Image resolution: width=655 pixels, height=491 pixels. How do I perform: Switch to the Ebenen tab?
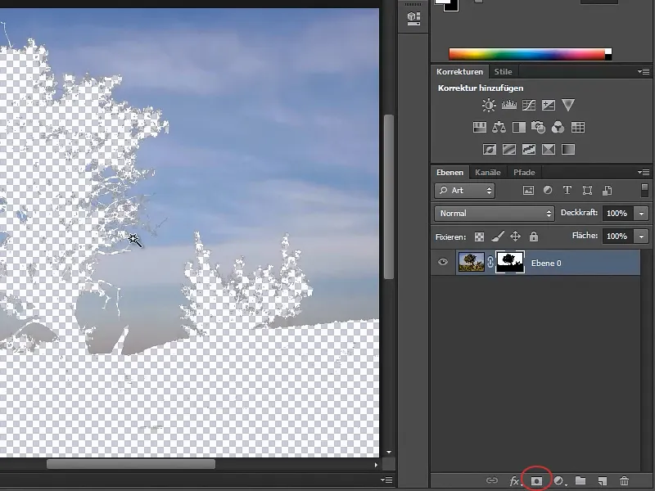click(449, 173)
